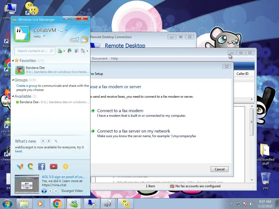Open the Start menu orb

(7, 204)
